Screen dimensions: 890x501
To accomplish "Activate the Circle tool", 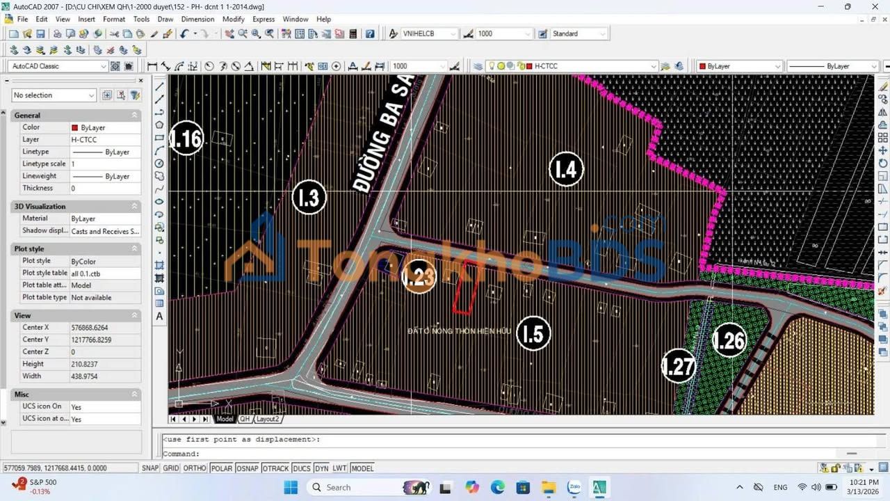I will [159, 162].
